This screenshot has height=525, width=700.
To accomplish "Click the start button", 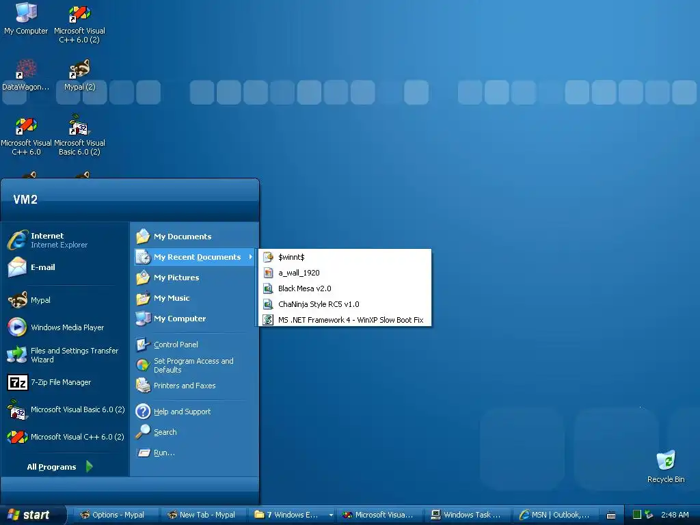I will pyautogui.click(x=31, y=515).
